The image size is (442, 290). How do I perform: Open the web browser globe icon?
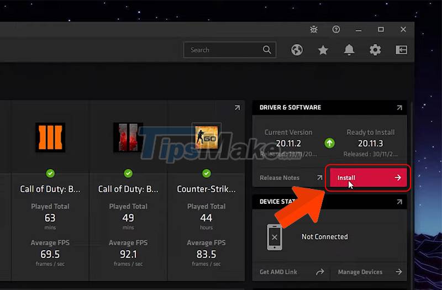pyautogui.click(x=297, y=50)
